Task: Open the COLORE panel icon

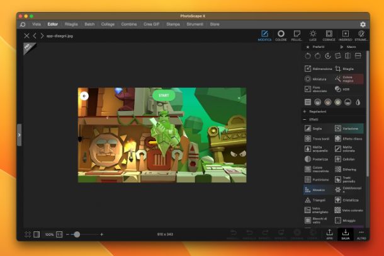Action: point(281,35)
